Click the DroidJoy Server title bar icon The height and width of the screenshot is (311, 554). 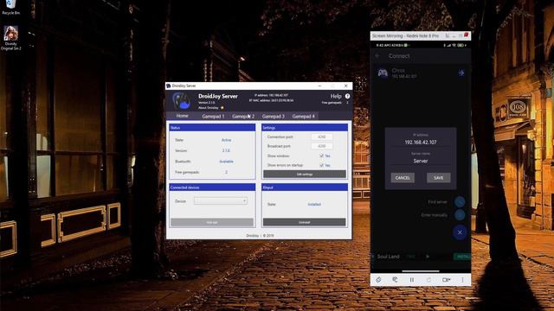point(169,86)
